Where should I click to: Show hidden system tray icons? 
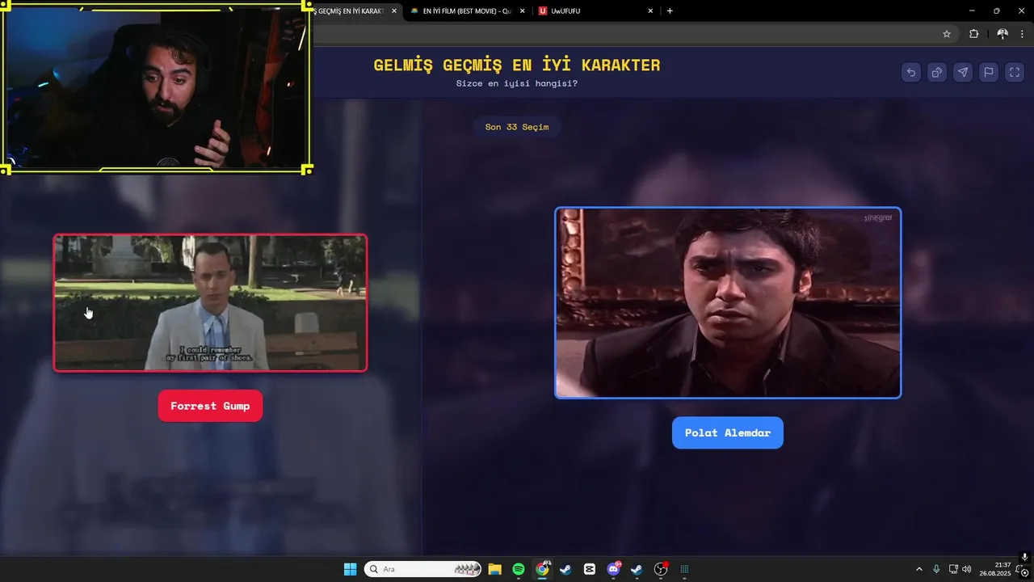coord(918,569)
